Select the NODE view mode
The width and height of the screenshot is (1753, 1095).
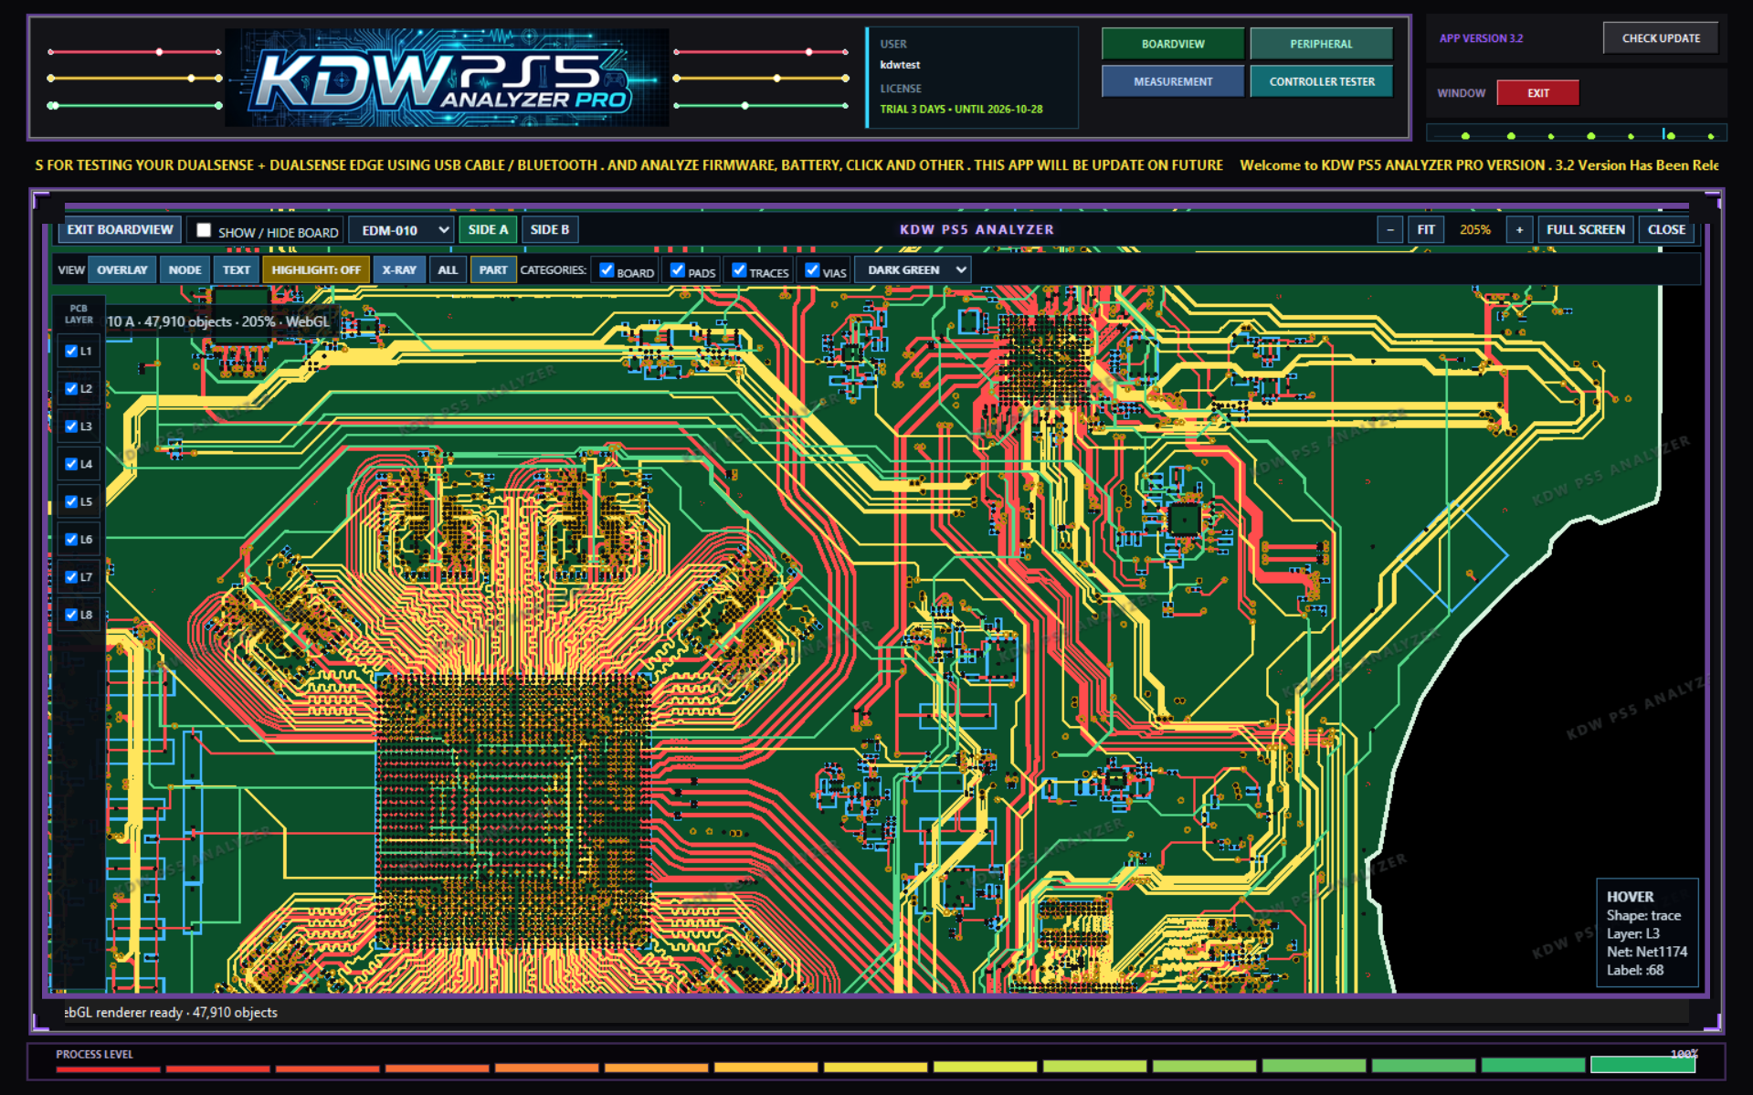185,270
